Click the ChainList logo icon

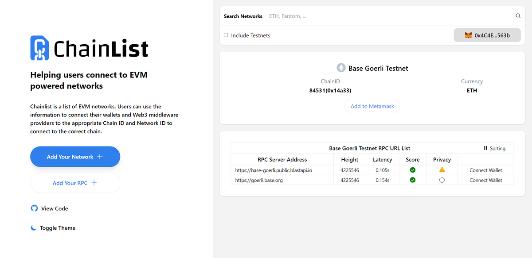(39, 48)
